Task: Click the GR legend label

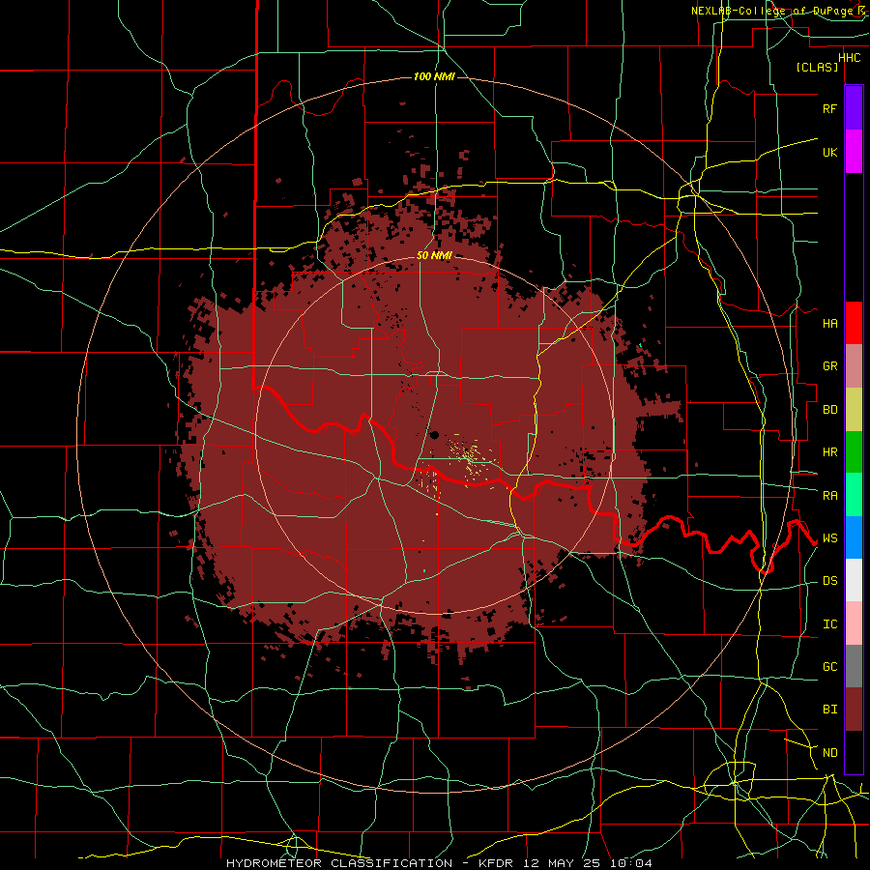Action: 829,366
